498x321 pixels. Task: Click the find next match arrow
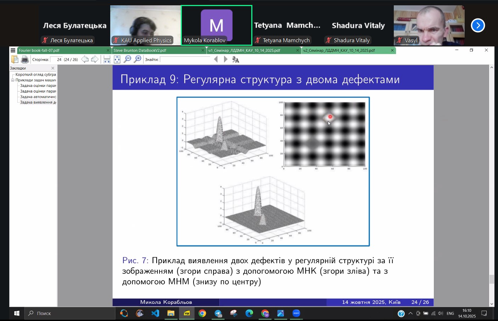[x=225, y=60]
